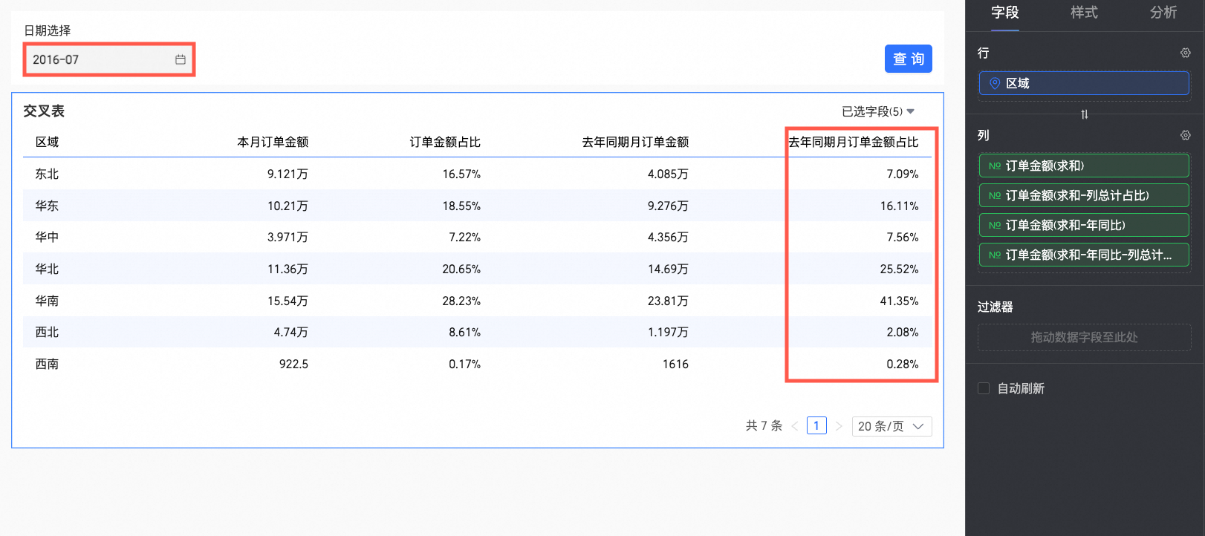Image resolution: width=1205 pixels, height=536 pixels.
Task: Open the 20 条/页 page size dropdown
Action: click(891, 426)
